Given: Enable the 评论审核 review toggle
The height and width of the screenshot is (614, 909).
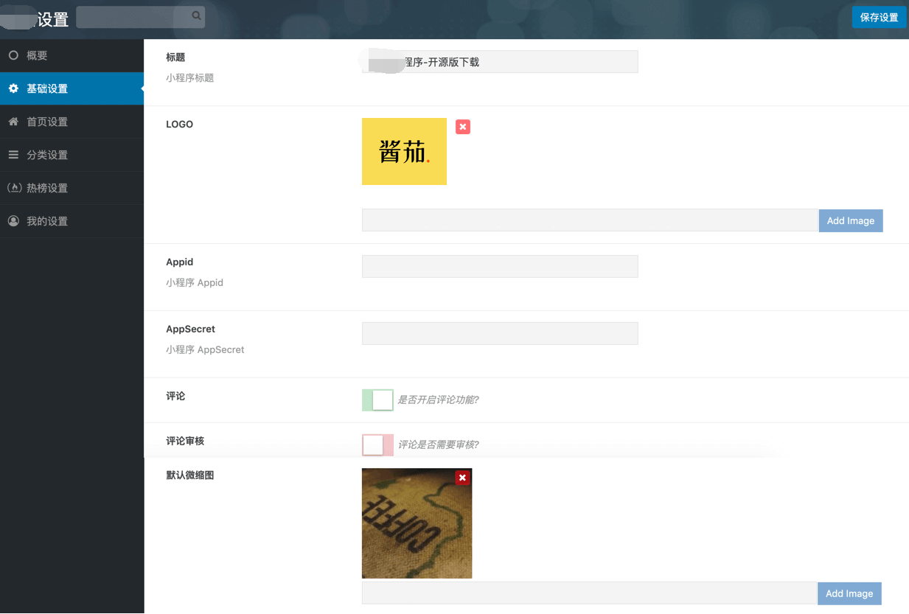Looking at the screenshot, I should click(377, 445).
